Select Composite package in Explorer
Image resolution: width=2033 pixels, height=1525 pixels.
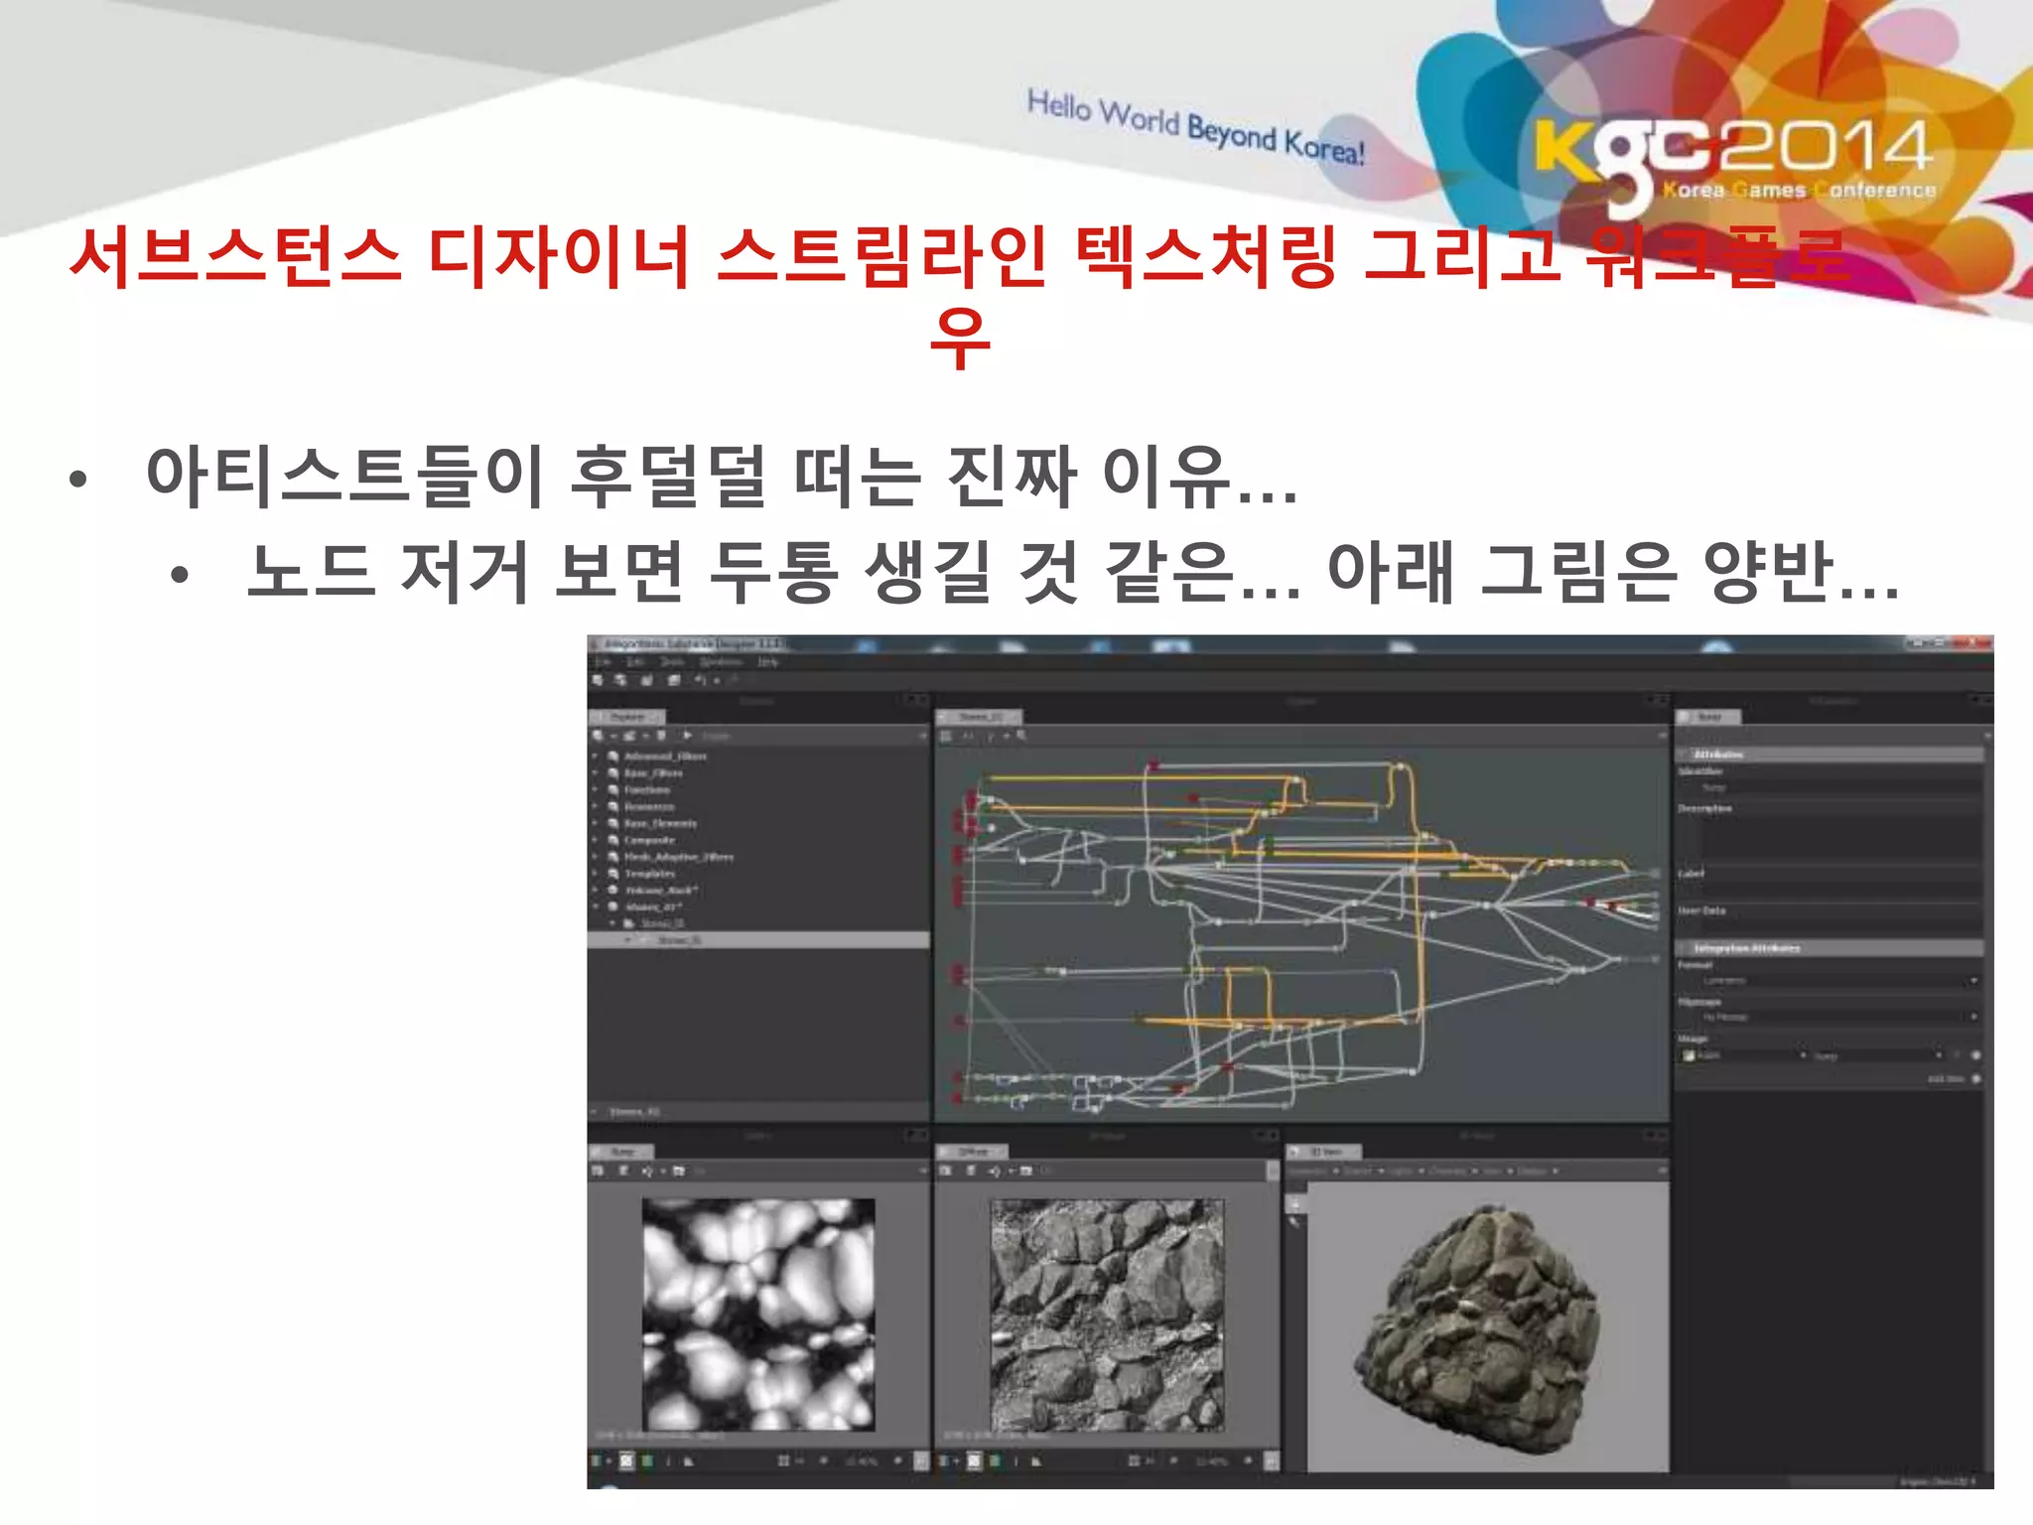649,840
